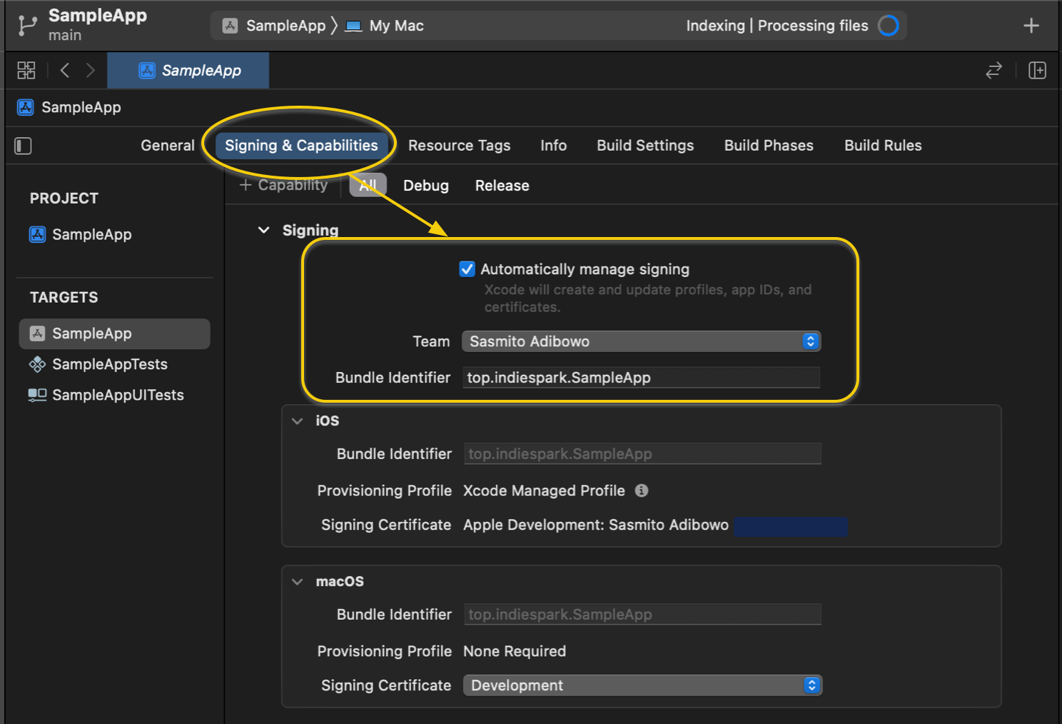Open the source control branch icon

pos(27,26)
